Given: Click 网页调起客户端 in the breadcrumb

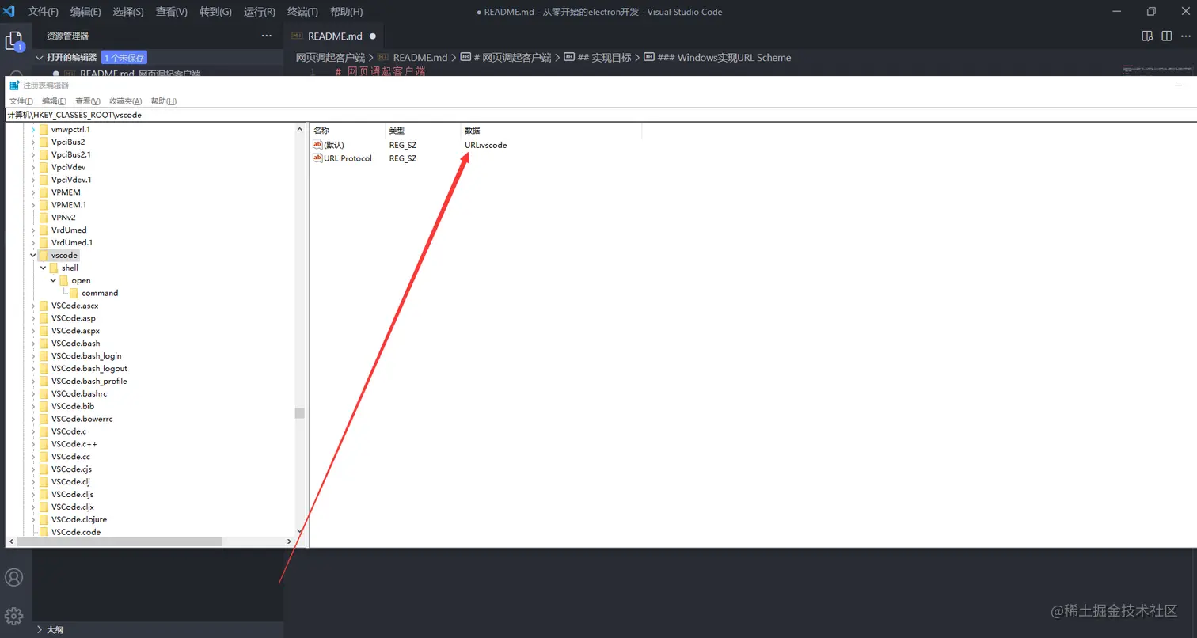Looking at the screenshot, I should tap(330, 58).
